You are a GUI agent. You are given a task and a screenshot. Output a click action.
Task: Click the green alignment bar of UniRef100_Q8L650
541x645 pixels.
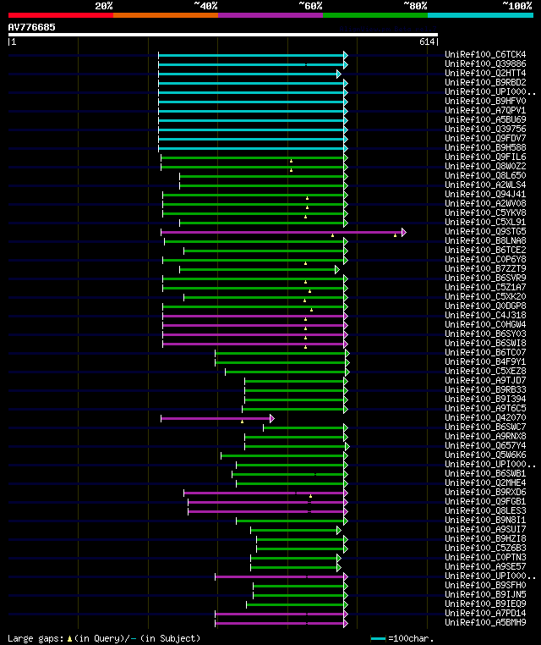262,176
